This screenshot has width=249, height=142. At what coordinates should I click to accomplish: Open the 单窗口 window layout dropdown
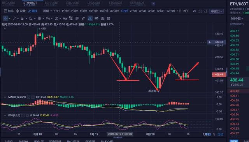click(216, 11)
